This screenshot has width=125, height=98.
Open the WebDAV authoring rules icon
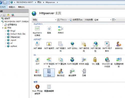(x=107, y=62)
